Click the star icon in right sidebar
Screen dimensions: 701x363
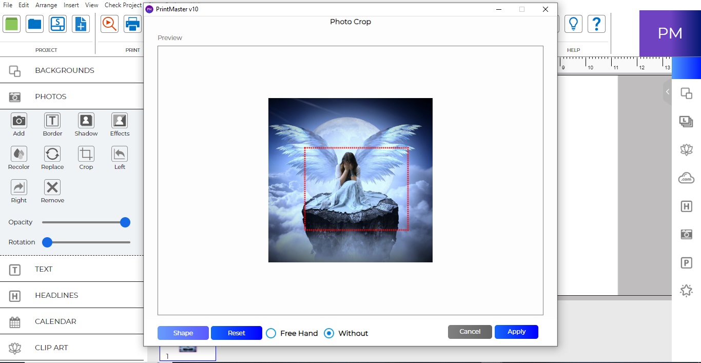pos(686,291)
